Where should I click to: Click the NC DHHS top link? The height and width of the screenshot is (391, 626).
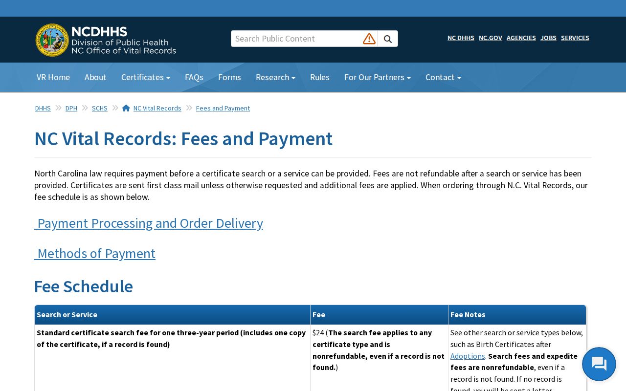[x=461, y=38]
